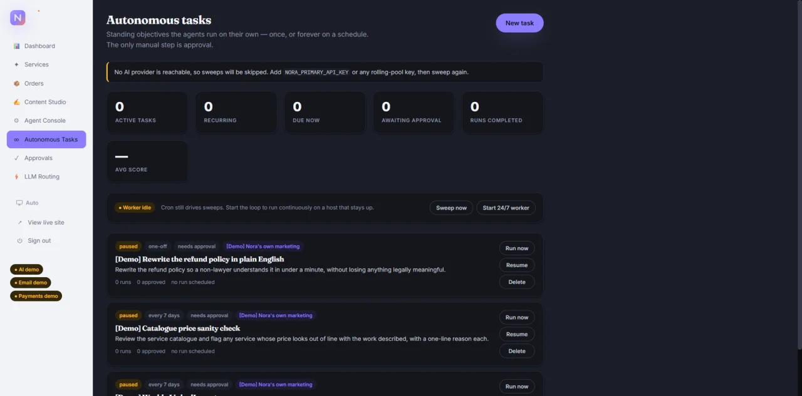
Task: Toggle the Auto theme setting
Action: click(28, 203)
